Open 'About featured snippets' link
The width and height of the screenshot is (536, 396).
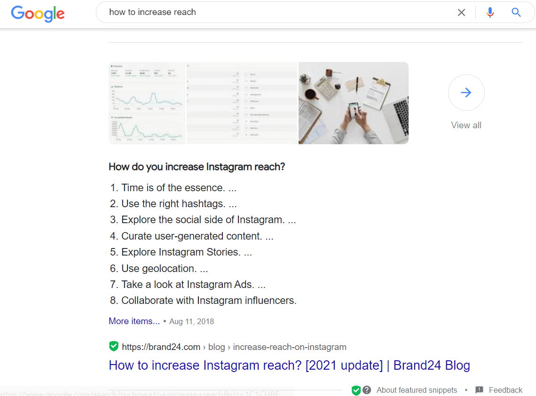tap(417, 390)
